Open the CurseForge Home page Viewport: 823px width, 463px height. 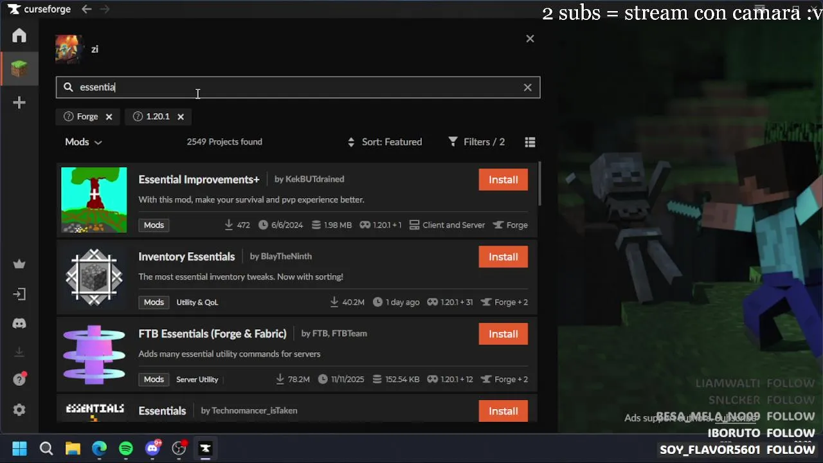(19, 35)
